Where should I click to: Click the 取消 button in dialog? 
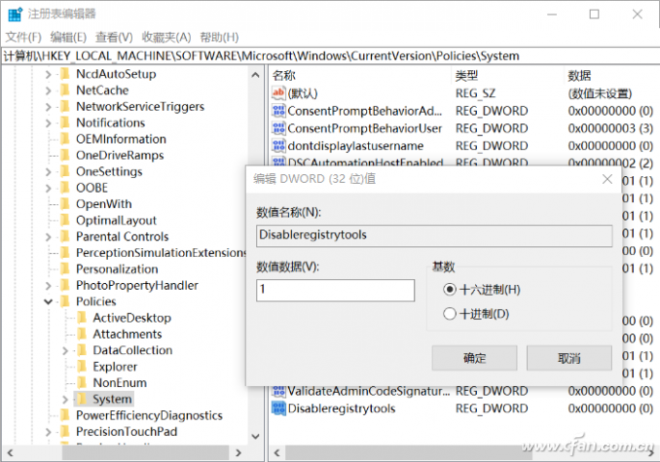click(568, 358)
